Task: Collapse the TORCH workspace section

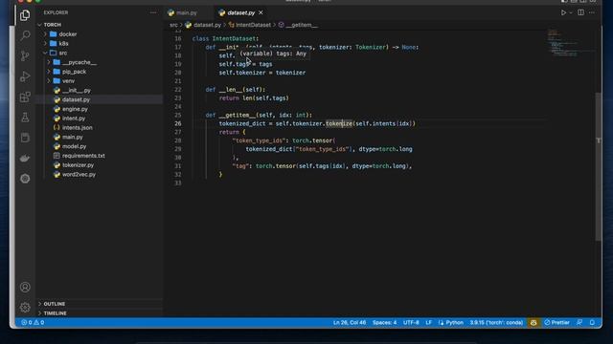Action: tap(53, 25)
